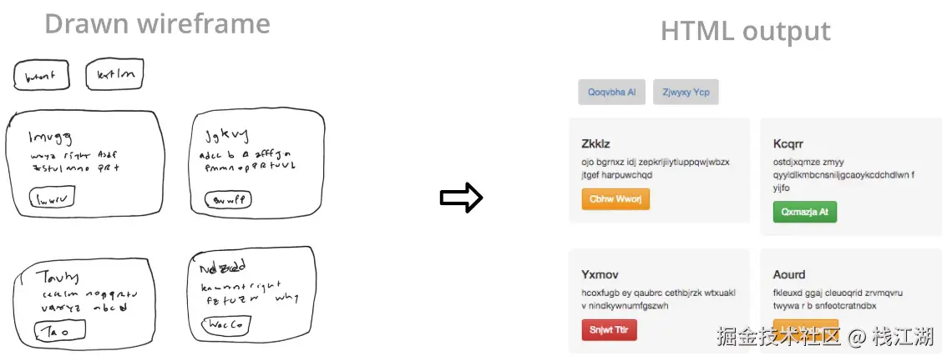Image resolution: width=947 pixels, height=361 pixels.
Task: Click the Zjwyxy Ycp button
Action: pos(686,92)
